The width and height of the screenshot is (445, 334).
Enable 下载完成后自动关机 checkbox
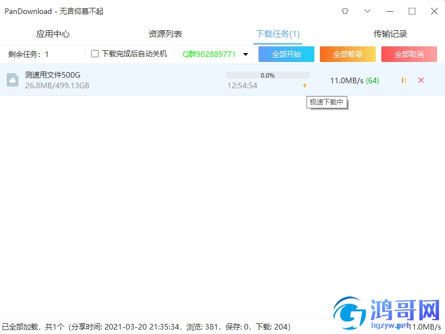[95, 54]
